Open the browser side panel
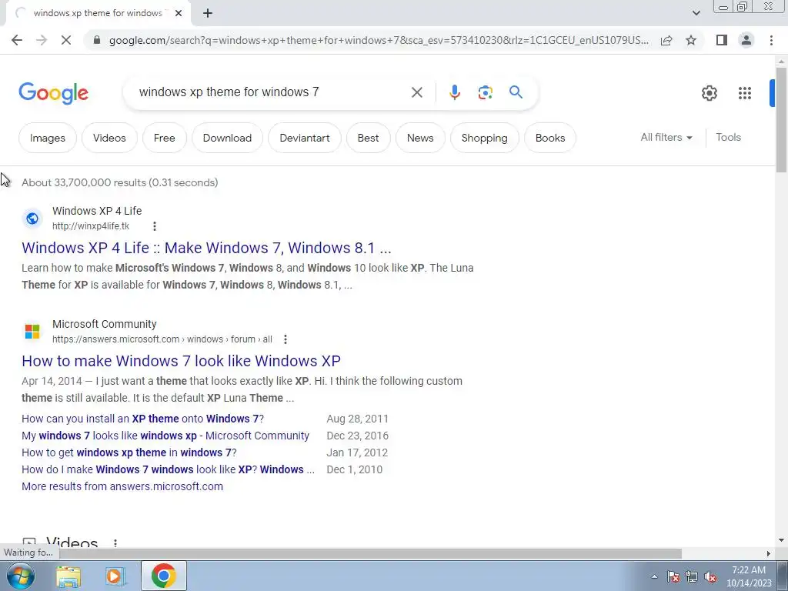 pyautogui.click(x=722, y=40)
